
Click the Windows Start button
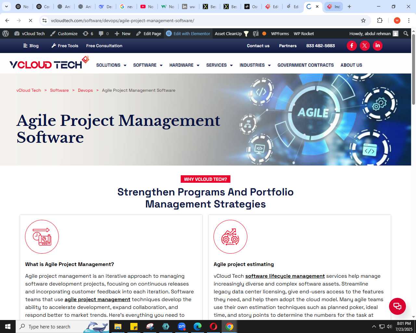tap(8, 326)
